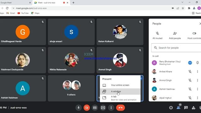Click muted mic icon for Ashish Vaishnav in list
The width and height of the screenshot is (201, 113).
tap(190, 89)
